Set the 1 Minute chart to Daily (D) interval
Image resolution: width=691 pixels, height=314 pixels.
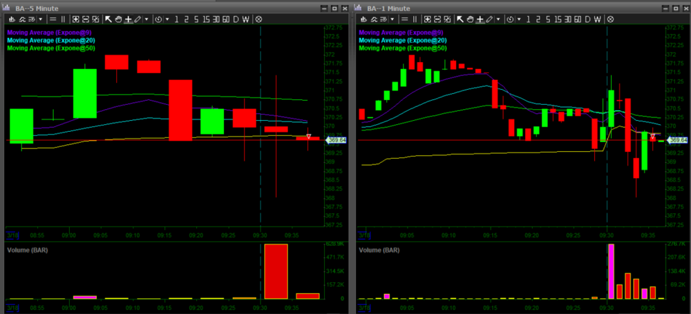tap(587, 19)
